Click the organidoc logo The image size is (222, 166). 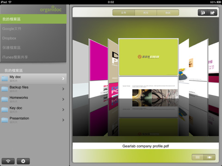pyautogui.click(x=51, y=9)
